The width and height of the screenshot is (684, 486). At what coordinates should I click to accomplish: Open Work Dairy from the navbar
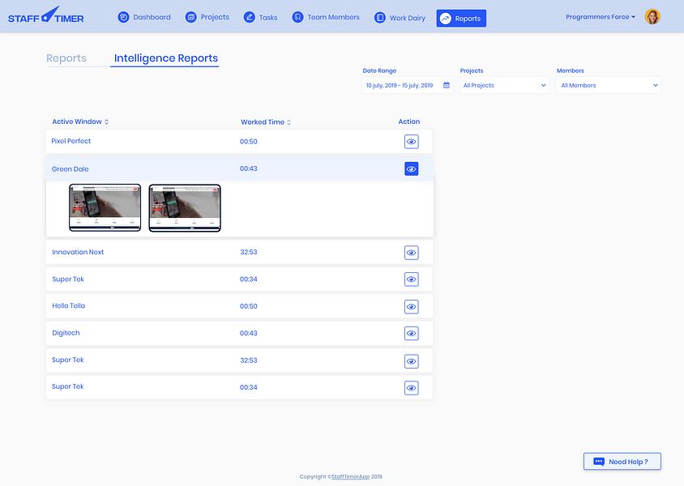pyautogui.click(x=400, y=18)
